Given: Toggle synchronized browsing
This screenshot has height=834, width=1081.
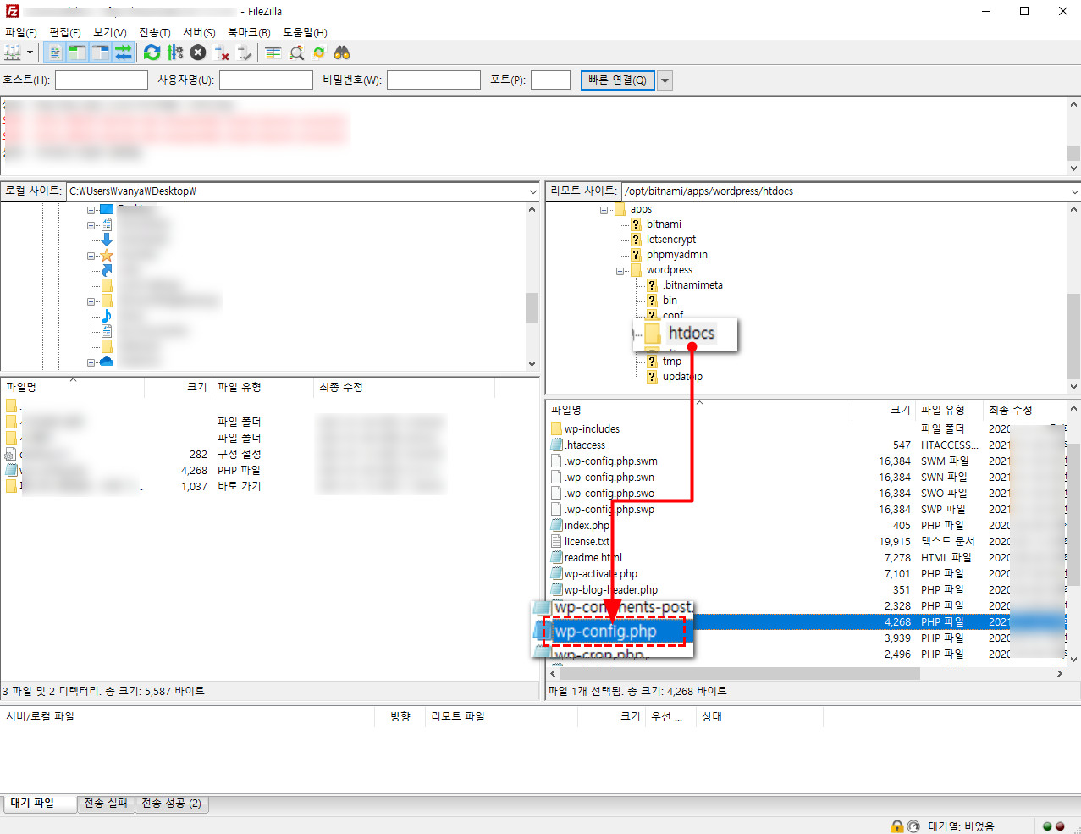Looking at the screenshot, I should click(x=319, y=52).
